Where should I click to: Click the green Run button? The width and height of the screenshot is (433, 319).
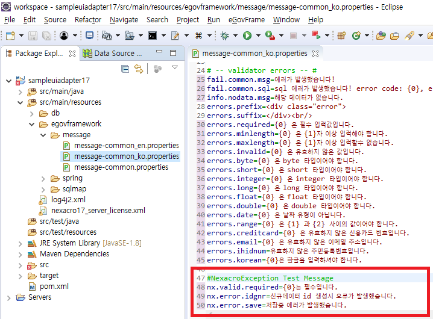click(247, 36)
